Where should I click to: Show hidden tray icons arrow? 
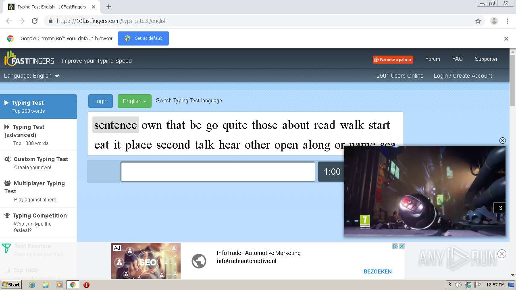tap(449, 285)
